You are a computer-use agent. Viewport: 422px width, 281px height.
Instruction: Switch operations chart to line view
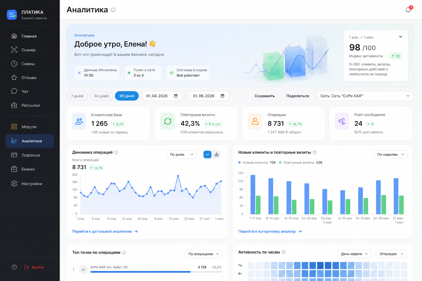[207, 154]
